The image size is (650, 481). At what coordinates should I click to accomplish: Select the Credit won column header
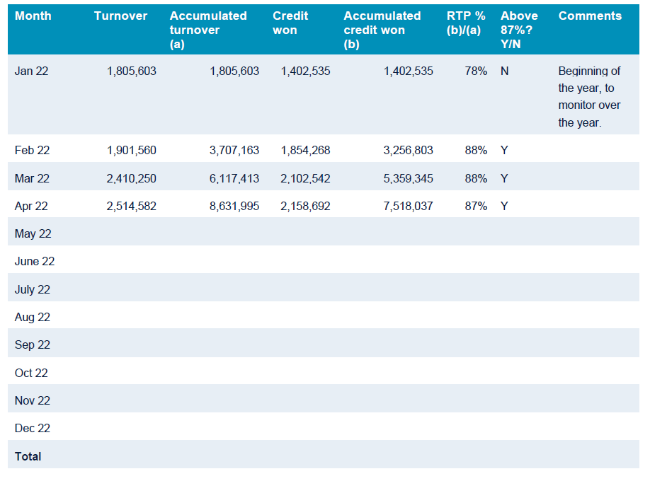click(290, 23)
